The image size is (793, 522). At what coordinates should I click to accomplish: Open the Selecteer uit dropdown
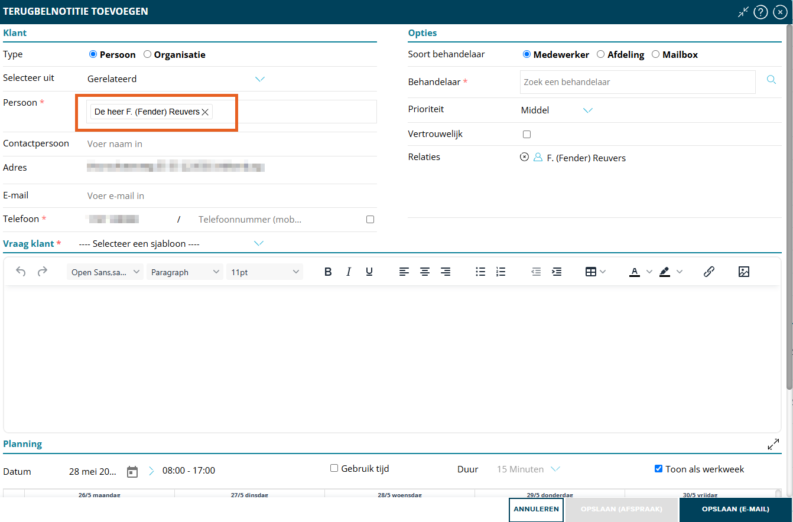tap(176, 79)
